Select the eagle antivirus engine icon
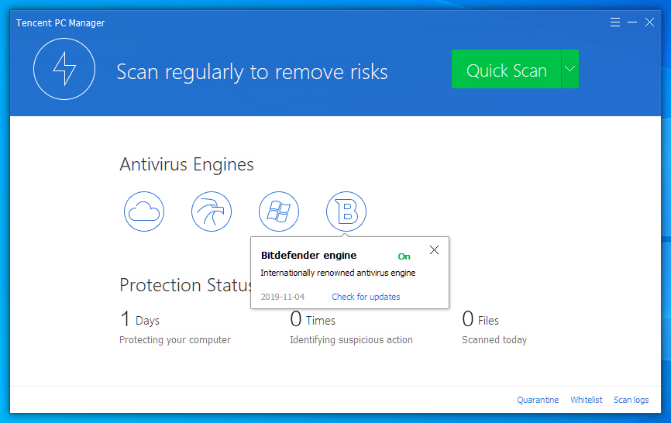671x423 pixels. click(x=212, y=211)
